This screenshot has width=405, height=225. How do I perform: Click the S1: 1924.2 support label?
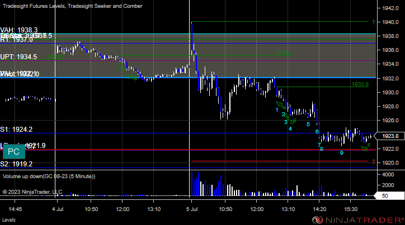16,130
